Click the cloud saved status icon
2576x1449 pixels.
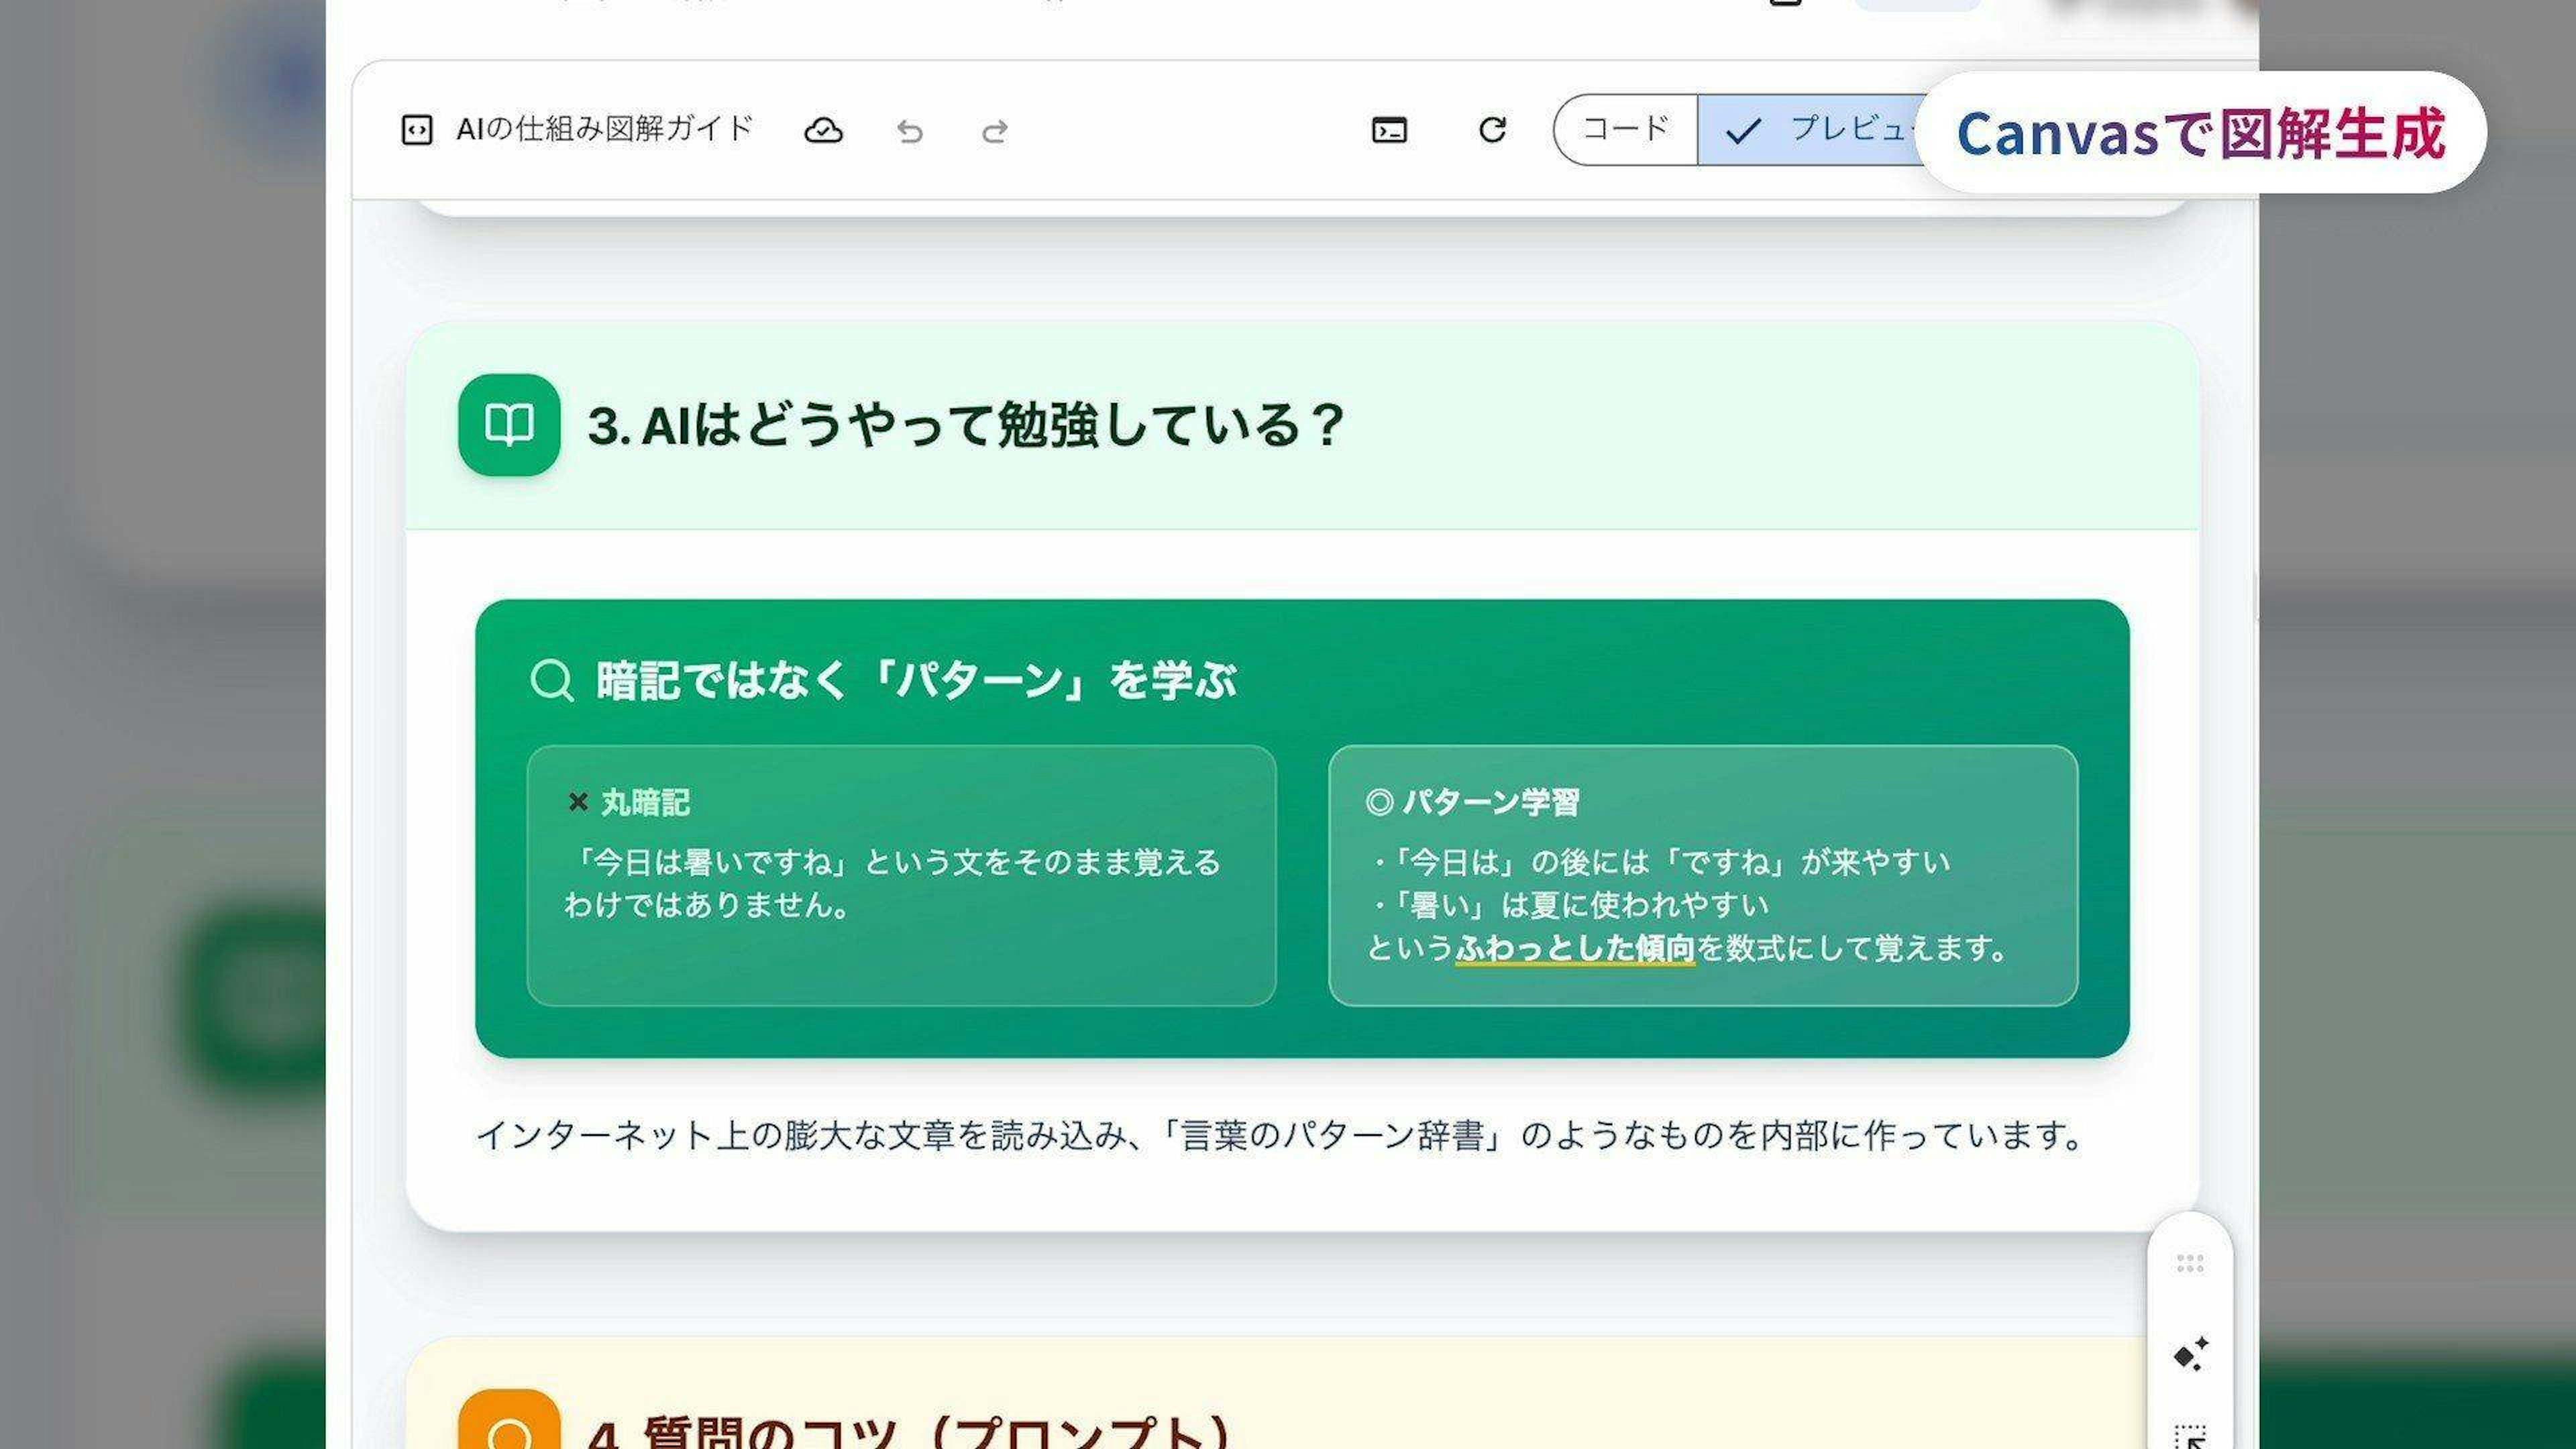[x=823, y=131]
